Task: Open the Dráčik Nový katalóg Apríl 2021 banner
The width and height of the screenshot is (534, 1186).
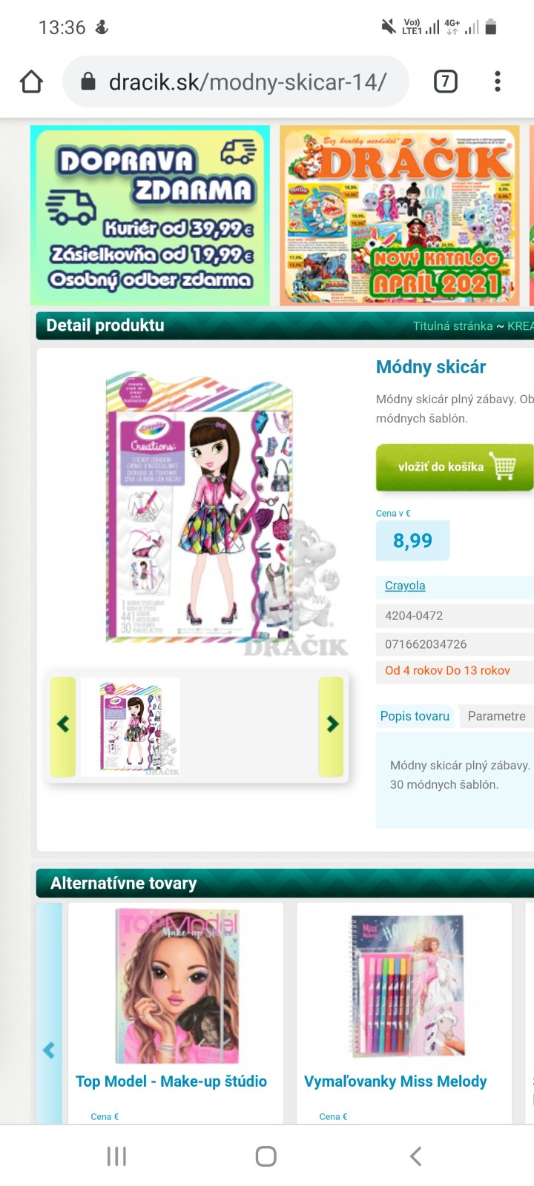Action: (x=400, y=215)
